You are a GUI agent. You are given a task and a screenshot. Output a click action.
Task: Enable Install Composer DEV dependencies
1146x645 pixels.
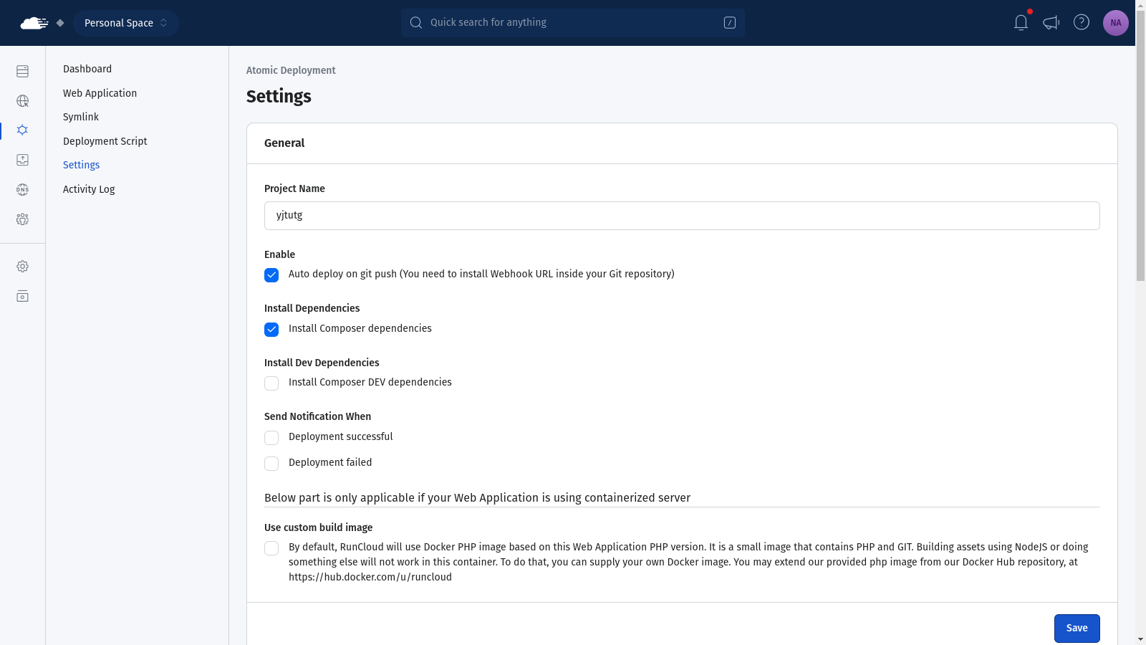(271, 383)
